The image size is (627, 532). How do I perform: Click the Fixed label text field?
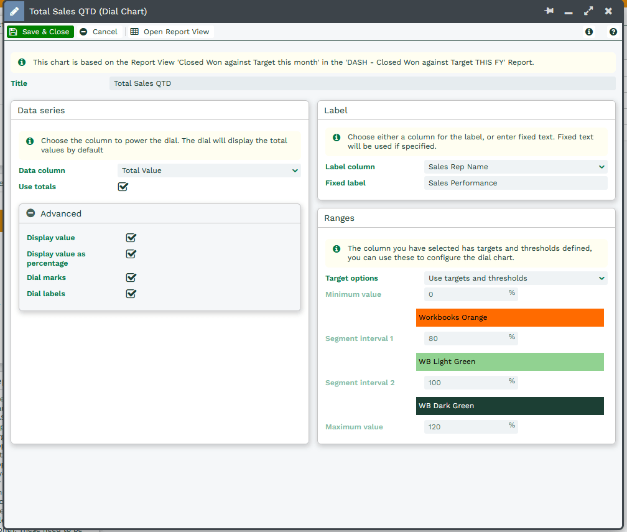tap(516, 183)
